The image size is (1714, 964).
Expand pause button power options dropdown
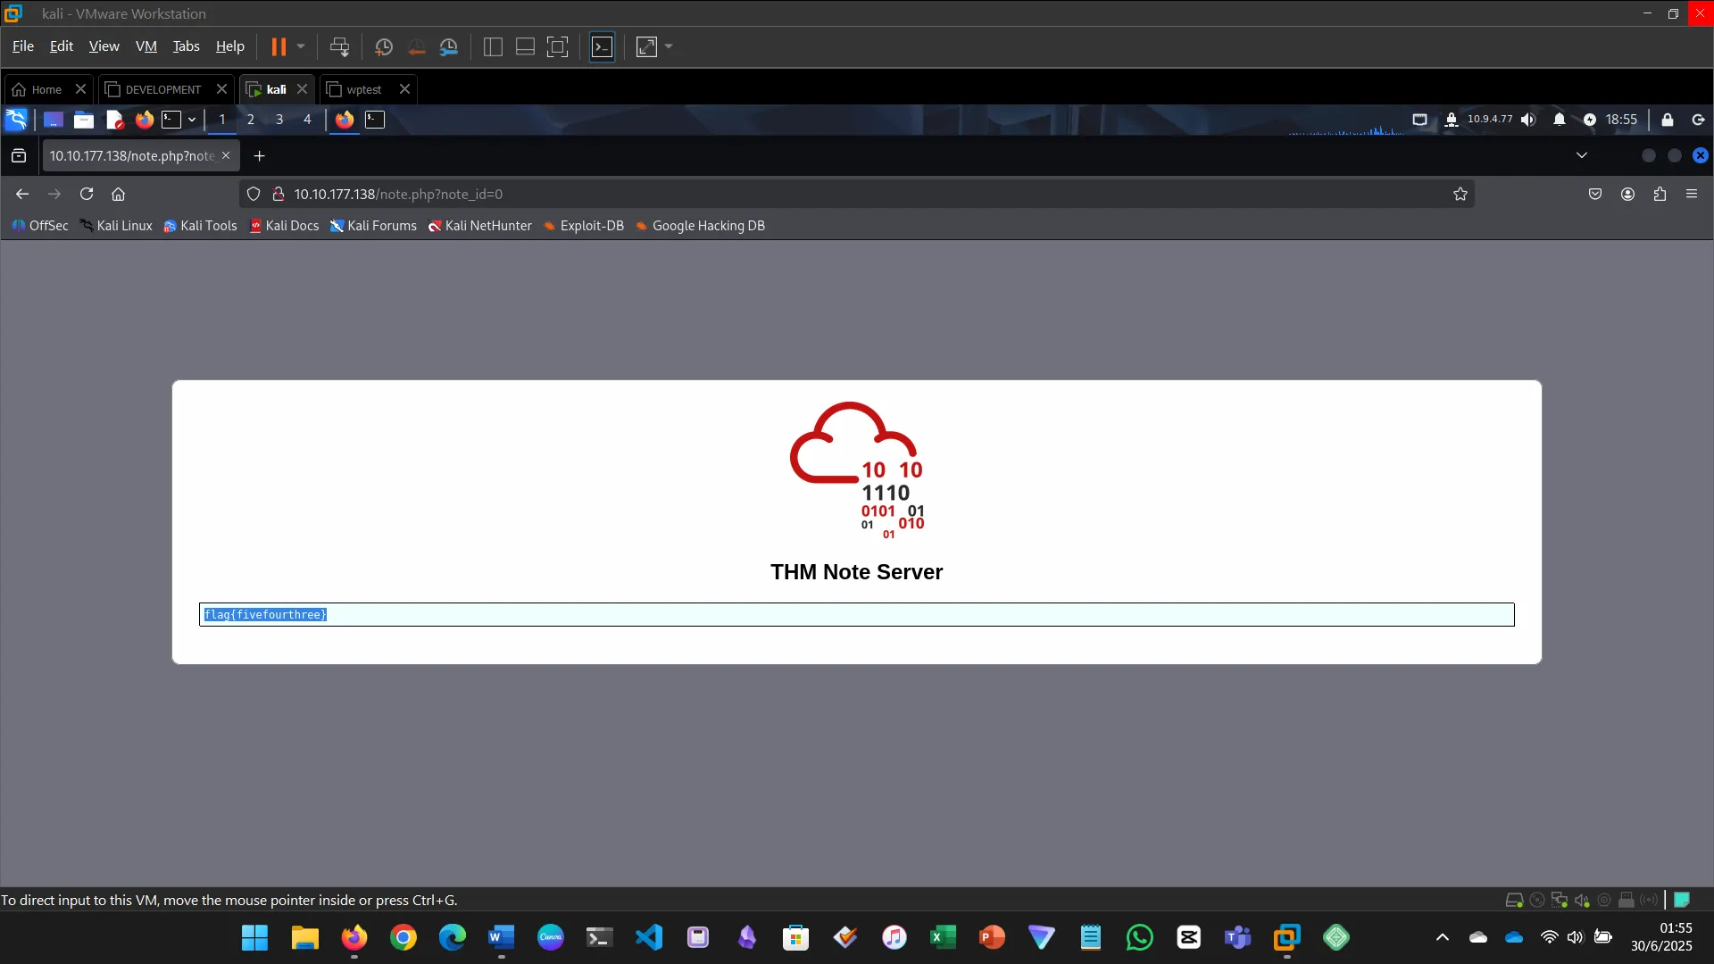[x=301, y=46]
